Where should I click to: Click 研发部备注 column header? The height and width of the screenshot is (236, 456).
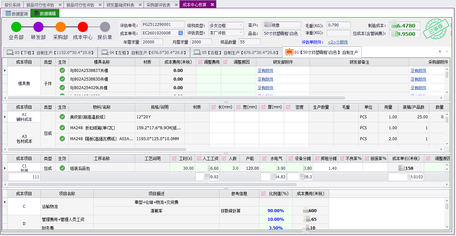click(x=359, y=62)
